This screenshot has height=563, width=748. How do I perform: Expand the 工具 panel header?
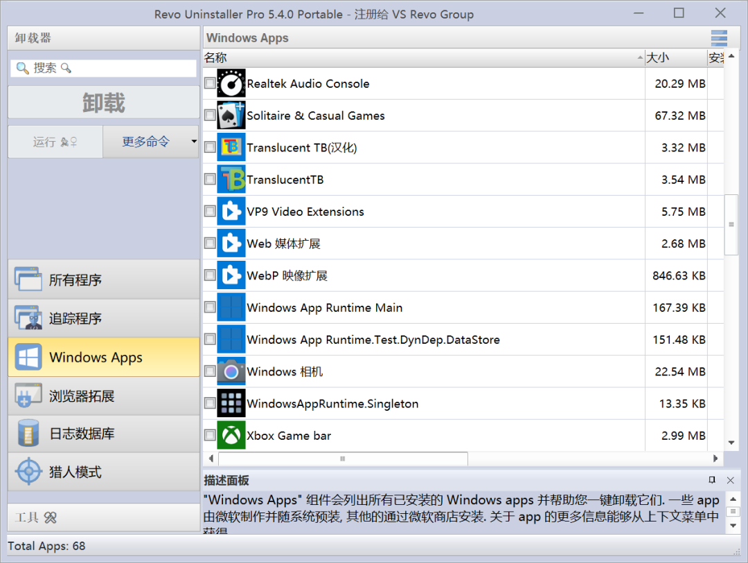coord(104,517)
